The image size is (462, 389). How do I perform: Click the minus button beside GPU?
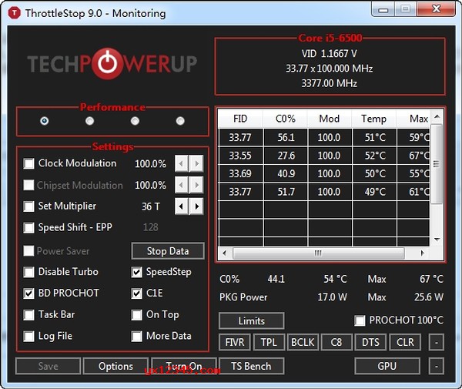point(437,366)
